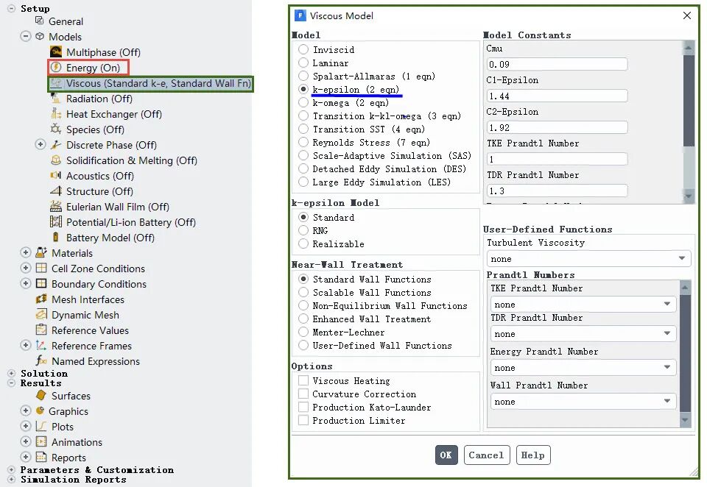Click the Dynamic Mesh icon
The height and width of the screenshot is (487, 707).
(x=41, y=314)
